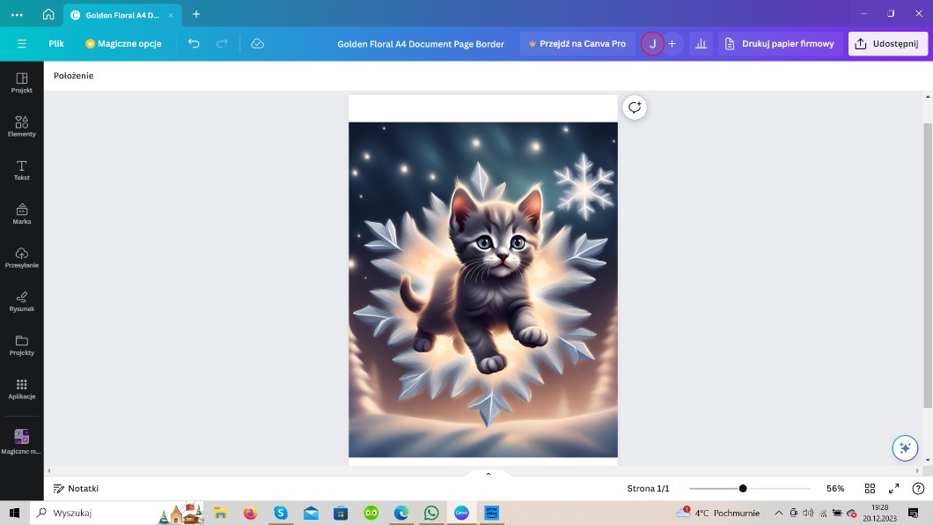This screenshot has height=525, width=933.
Task: Select the Rysunek drawing tool
Action: [21, 301]
